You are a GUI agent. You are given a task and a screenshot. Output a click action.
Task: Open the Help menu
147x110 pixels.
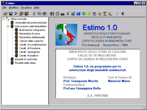37,8
